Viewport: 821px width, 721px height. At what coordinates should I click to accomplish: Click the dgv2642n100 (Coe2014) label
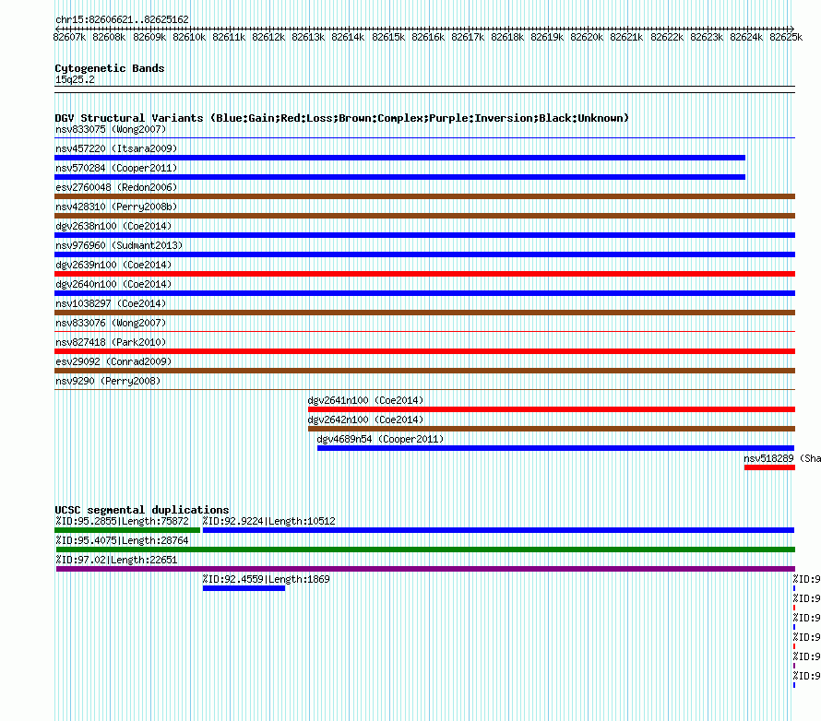click(365, 420)
